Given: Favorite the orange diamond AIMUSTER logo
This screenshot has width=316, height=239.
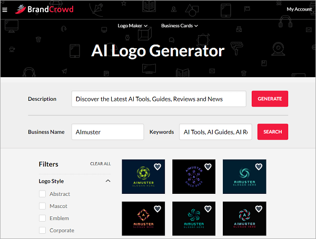Looking at the screenshot, I should click(157, 209).
